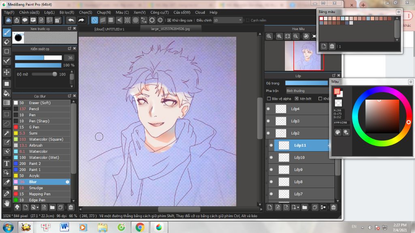Select the Hand tool
Viewport: 415px width, 233px height.
click(6, 203)
